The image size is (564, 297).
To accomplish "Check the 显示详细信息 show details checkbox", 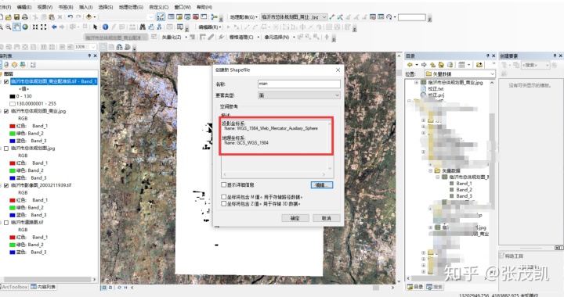I will click(x=224, y=184).
